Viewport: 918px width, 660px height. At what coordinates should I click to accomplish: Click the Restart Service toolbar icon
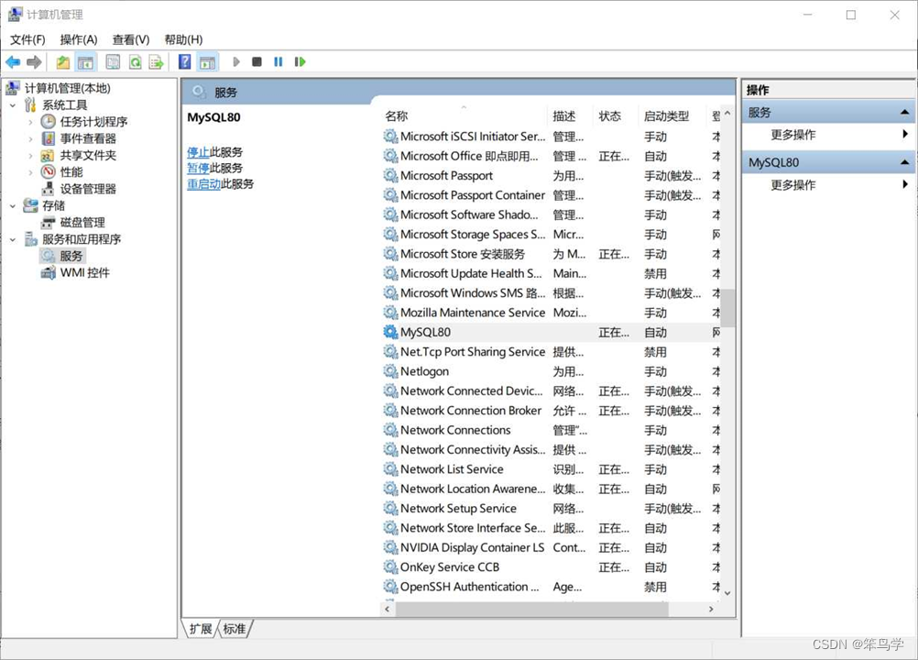pos(300,62)
